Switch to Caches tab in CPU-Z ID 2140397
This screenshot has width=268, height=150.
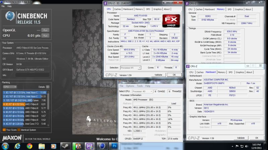point(118,9)
